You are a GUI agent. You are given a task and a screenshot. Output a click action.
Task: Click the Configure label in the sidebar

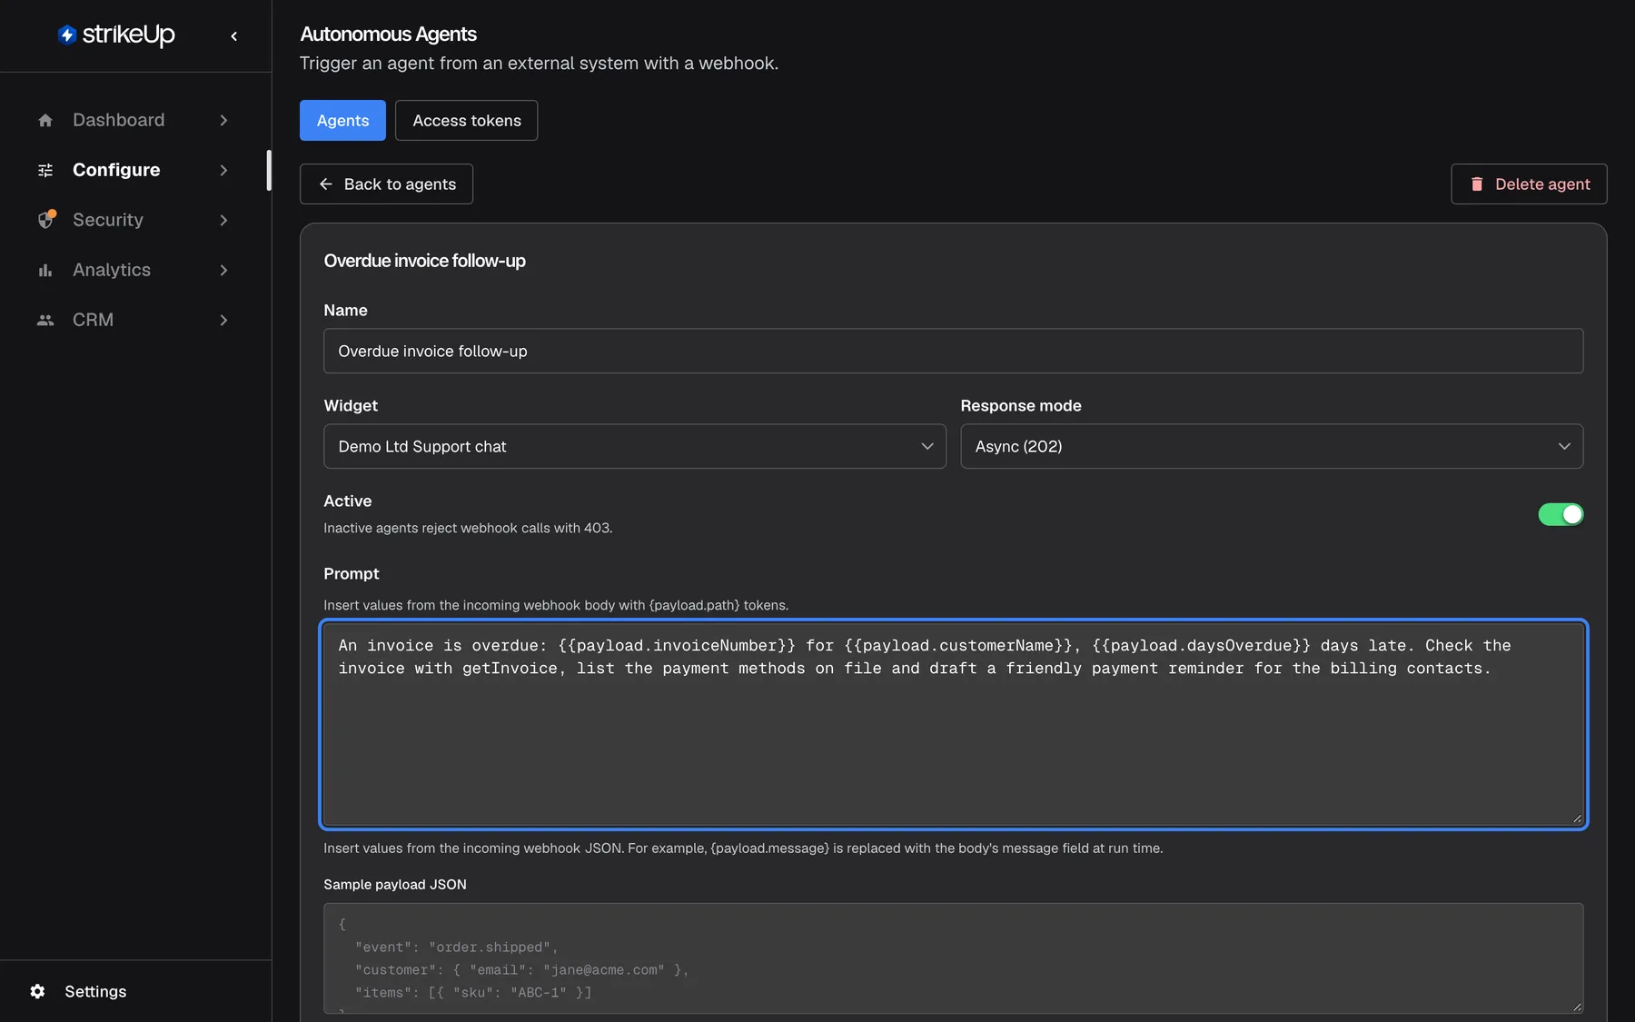click(116, 170)
